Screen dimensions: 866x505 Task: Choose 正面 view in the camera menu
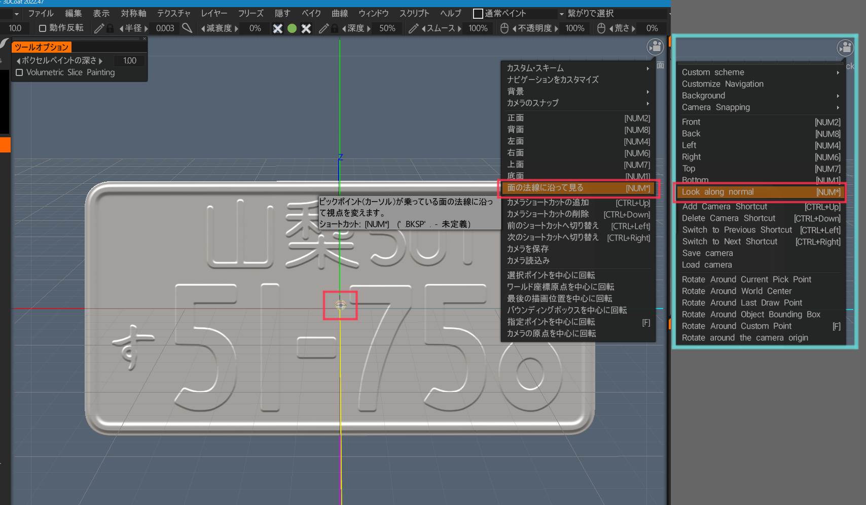coord(578,118)
